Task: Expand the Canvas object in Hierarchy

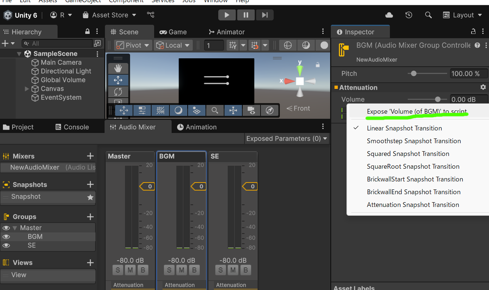Action: (x=27, y=89)
